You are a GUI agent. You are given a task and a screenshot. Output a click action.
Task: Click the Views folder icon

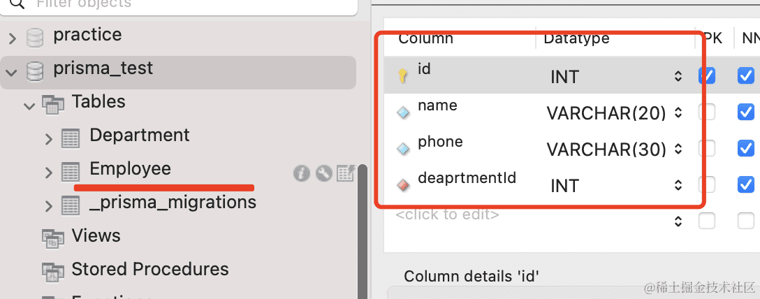(52, 239)
